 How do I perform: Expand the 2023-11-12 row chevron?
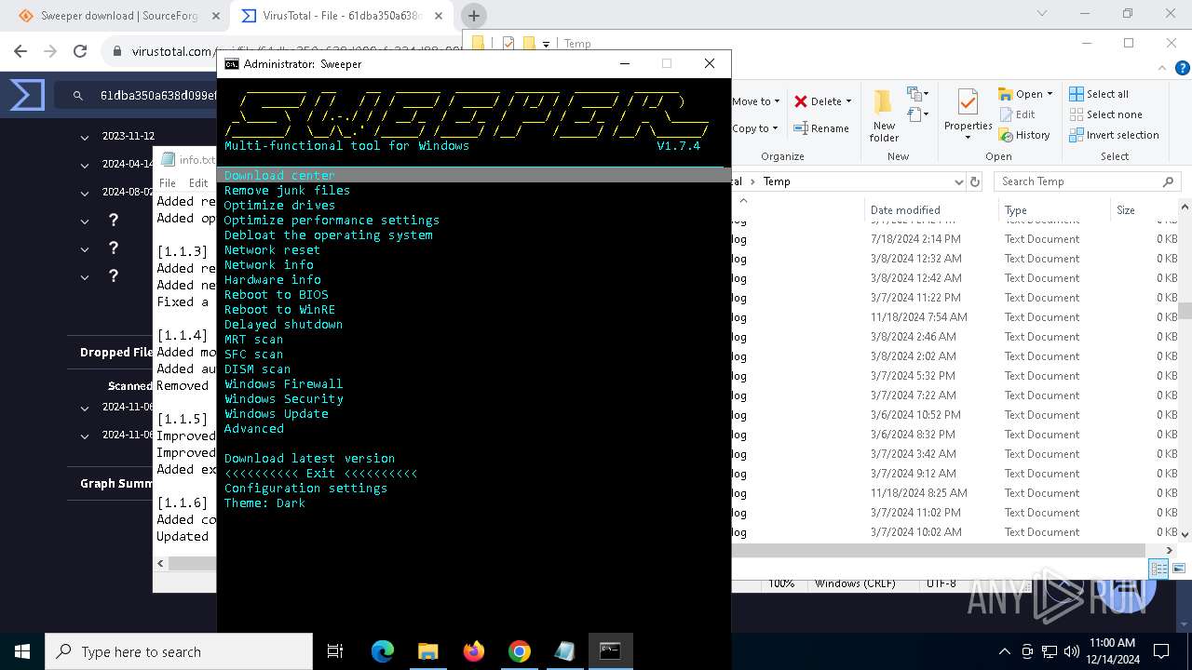tap(84, 136)
